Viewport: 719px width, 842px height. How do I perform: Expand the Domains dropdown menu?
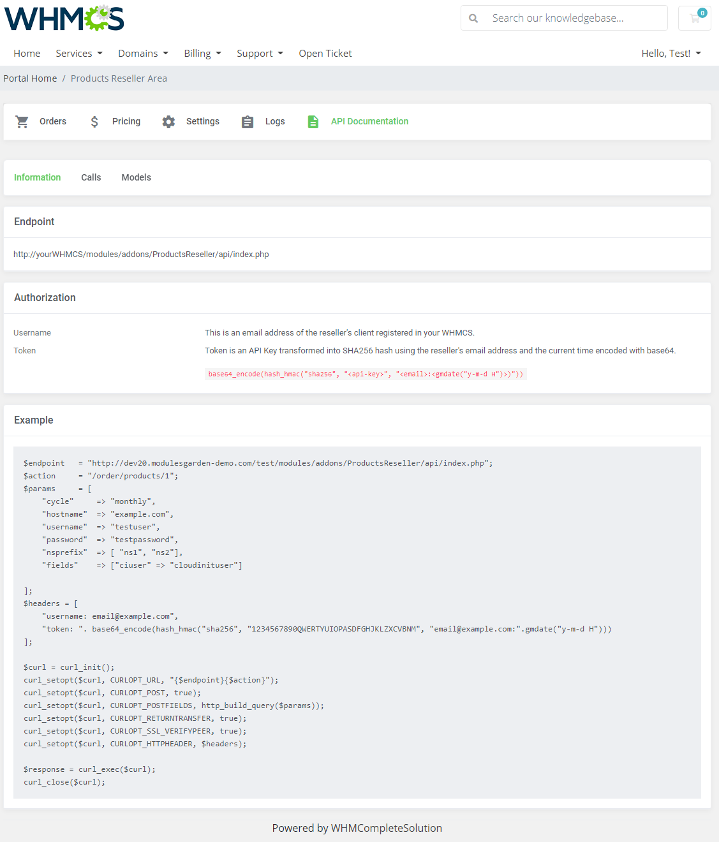click(x=144, y=54)
